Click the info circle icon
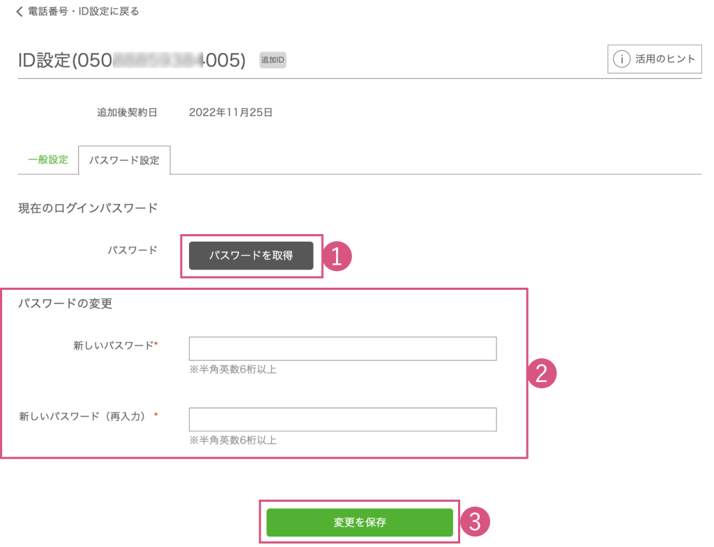Viewport: 714px width, 547px height. click(x=621, y=59)
